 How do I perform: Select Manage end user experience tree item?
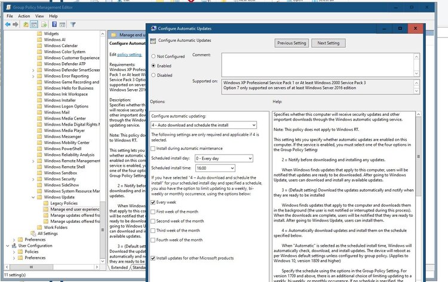(75, 209)
